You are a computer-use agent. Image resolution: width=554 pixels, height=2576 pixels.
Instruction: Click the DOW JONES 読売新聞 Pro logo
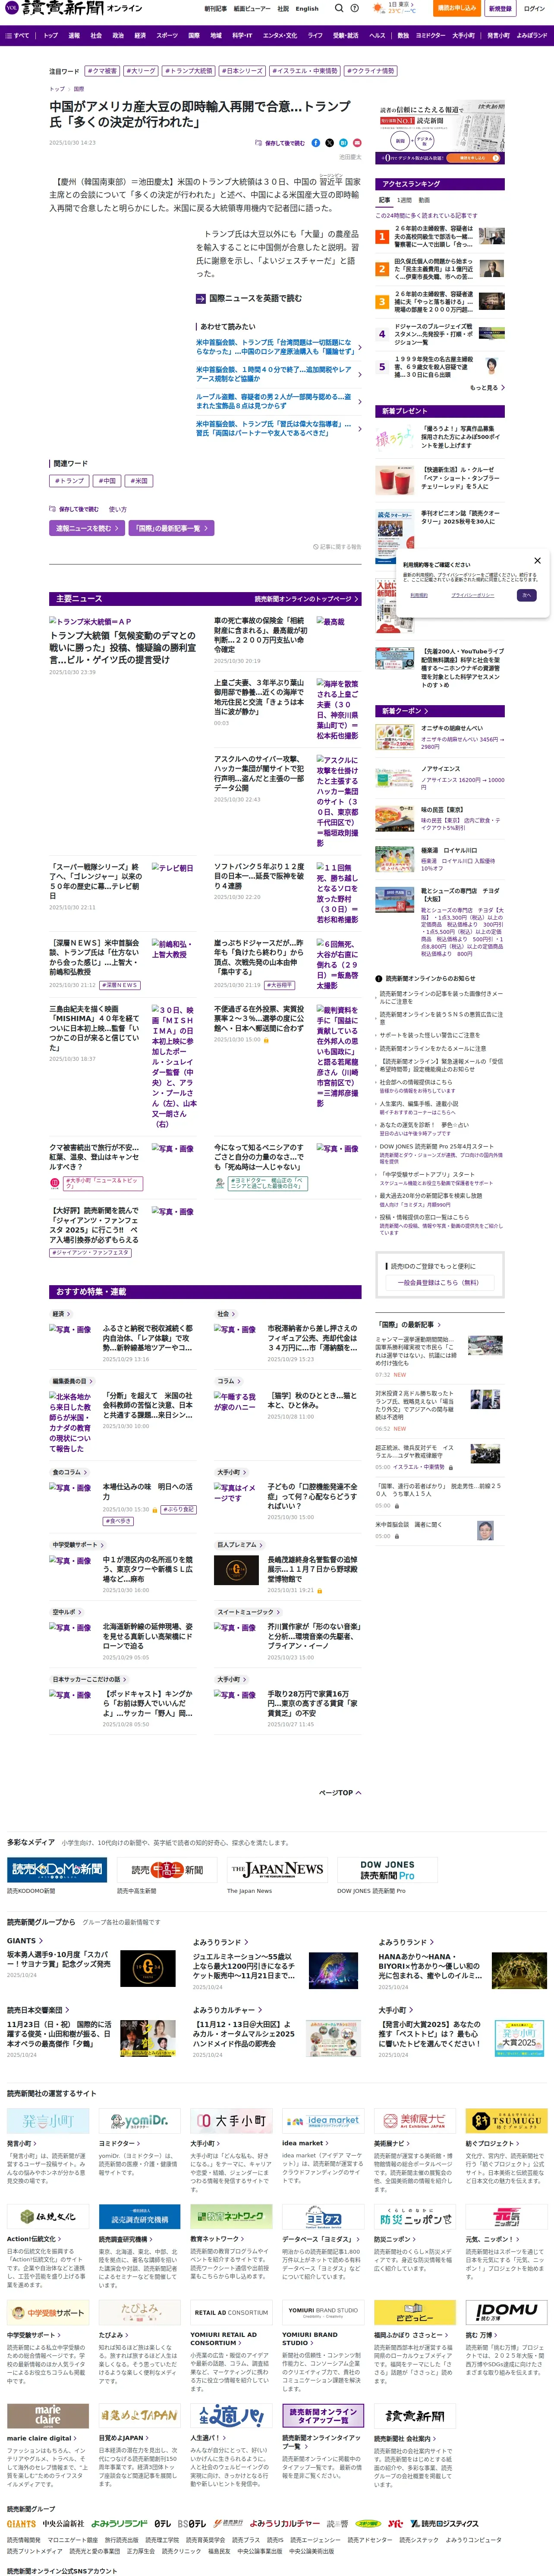387,1869
